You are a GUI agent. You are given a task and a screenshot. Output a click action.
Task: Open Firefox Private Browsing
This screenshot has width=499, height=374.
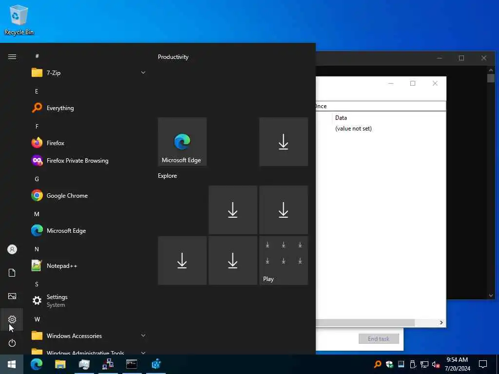click(x=89, y=161)
